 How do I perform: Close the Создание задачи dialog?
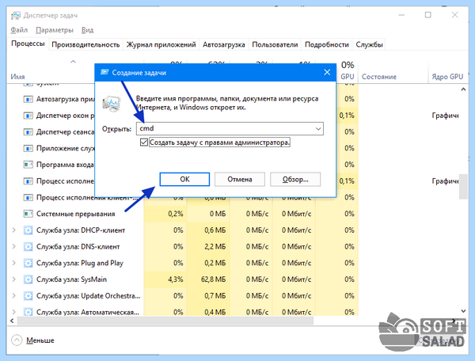coord(327,72)
